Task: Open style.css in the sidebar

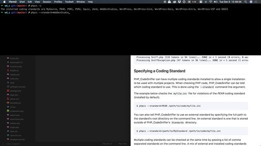Action: click(13, 131)
